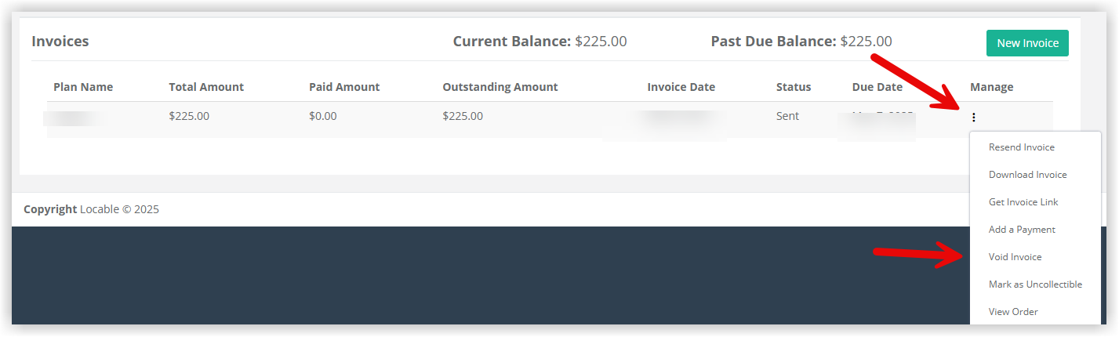The height and width of the screenshot is (337, 1119).
Task: Click the Invoice Date column header
Action: pyautogui.click(x=681, y=87)
